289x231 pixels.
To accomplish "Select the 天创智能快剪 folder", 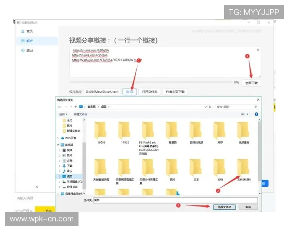I will [x=101, y=170].
